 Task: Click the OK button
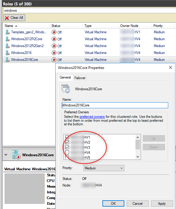point(113,204)
